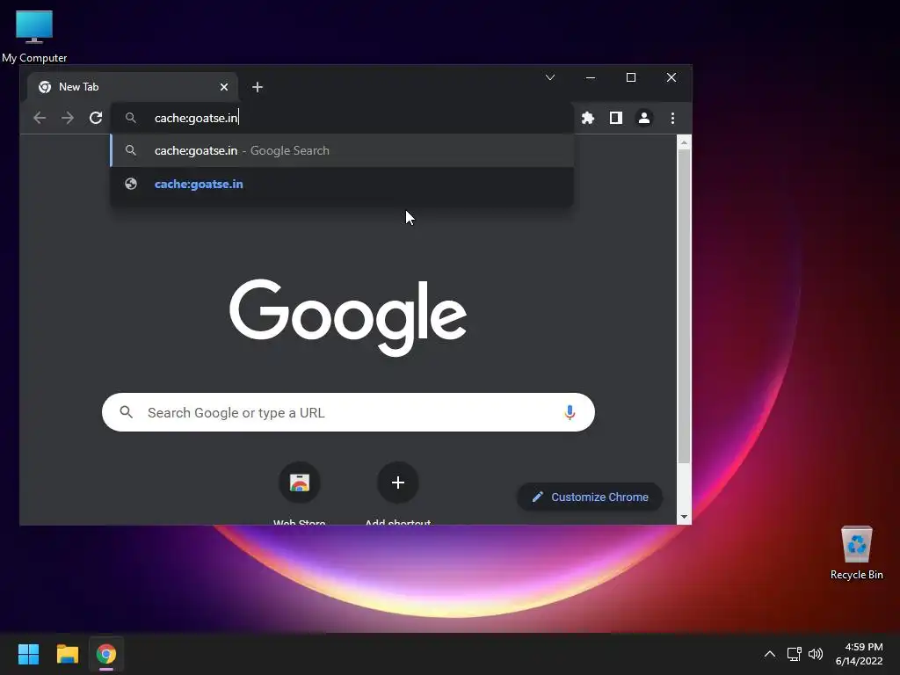
Task: Select the Recycle Bin desktop icon
Action: point(856,553)
